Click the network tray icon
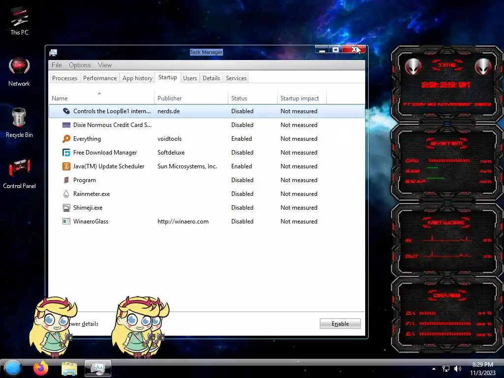This screenshot has height=378, width=504. [446, 369]
